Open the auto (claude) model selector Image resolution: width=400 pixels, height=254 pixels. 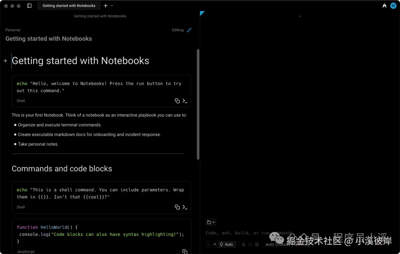coord(287,244)
